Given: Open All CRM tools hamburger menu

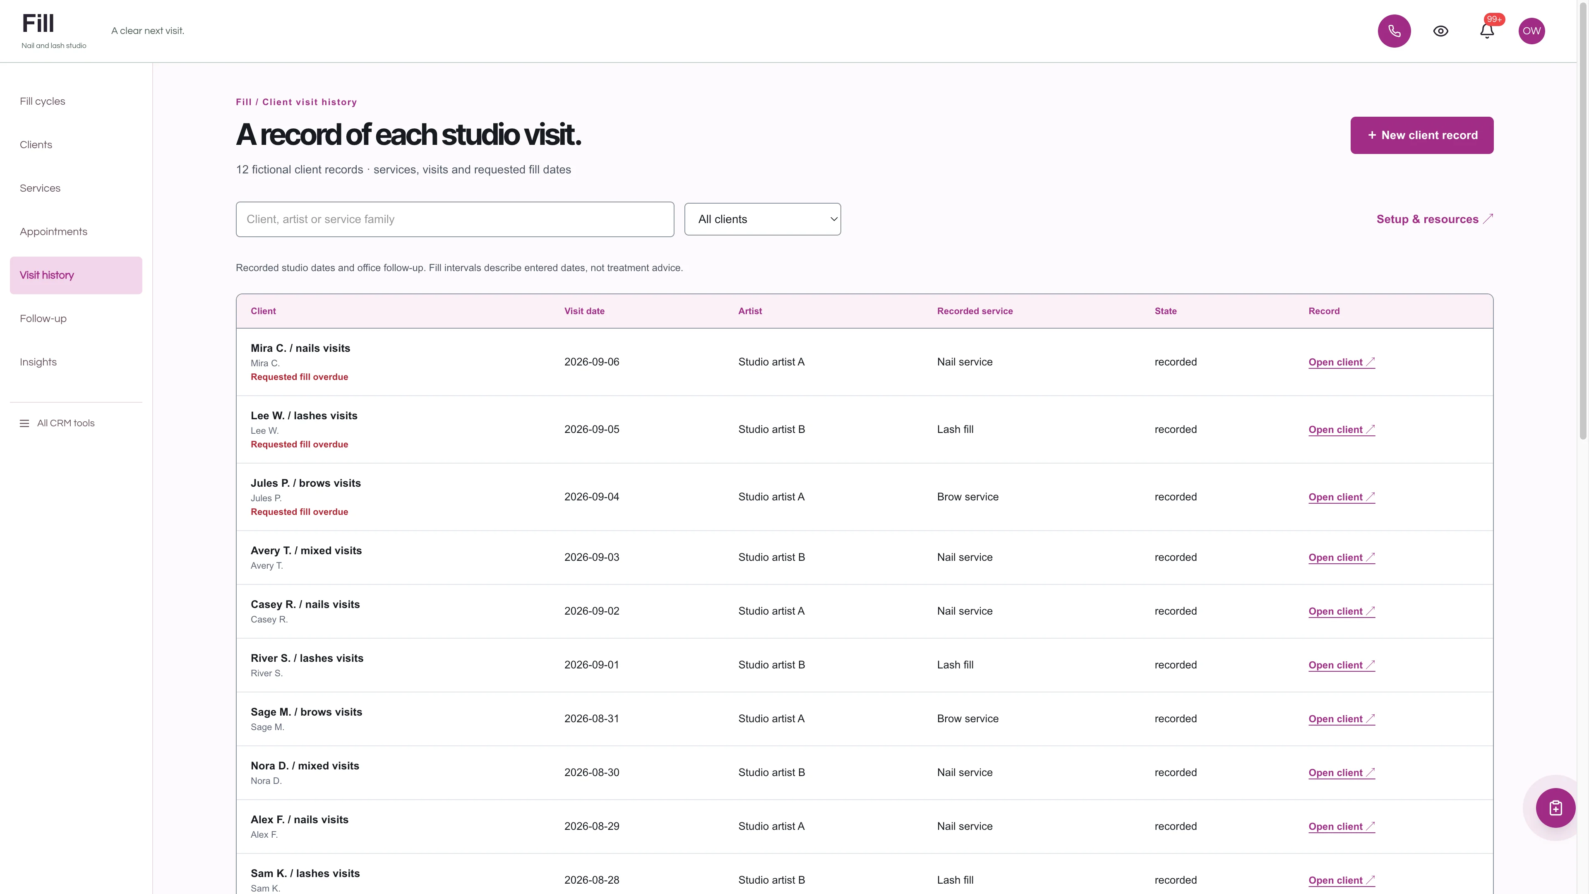Looking at the screenshot, I should point(58,423).
